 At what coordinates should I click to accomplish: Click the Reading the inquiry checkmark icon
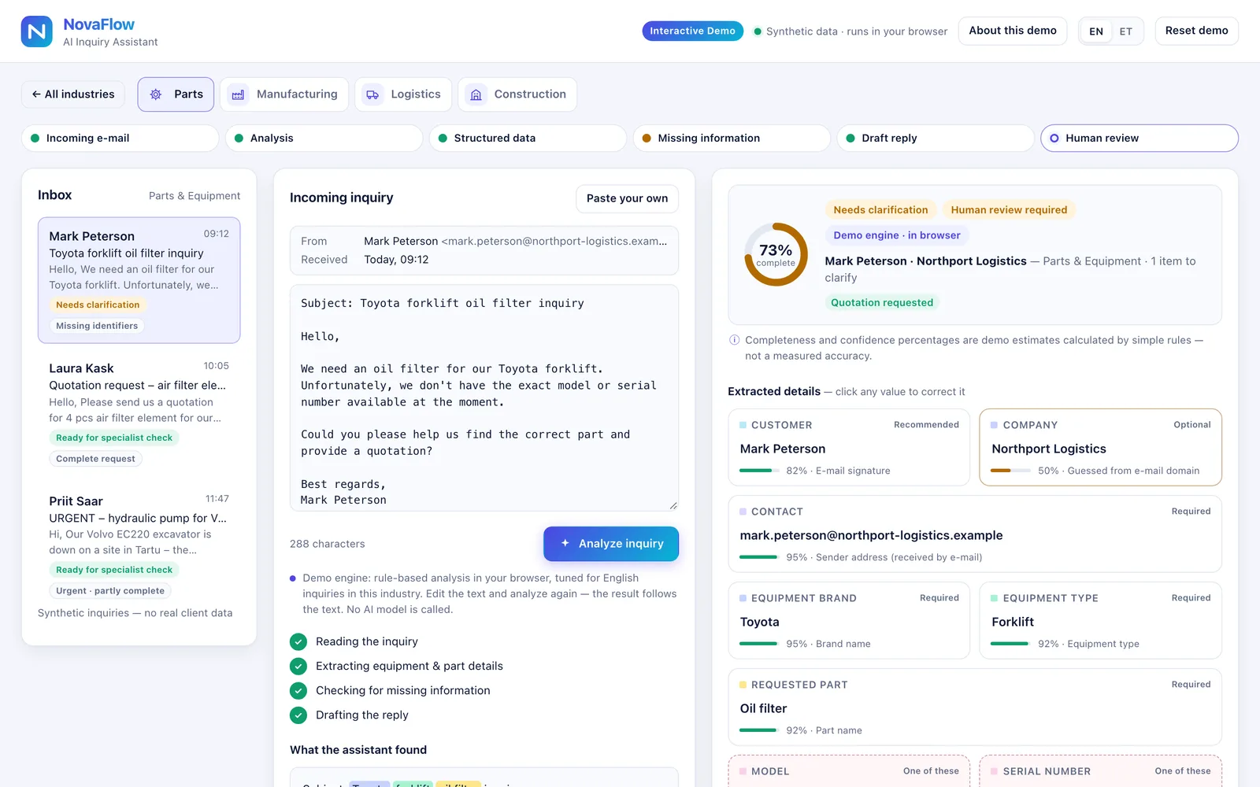(298, 642)
